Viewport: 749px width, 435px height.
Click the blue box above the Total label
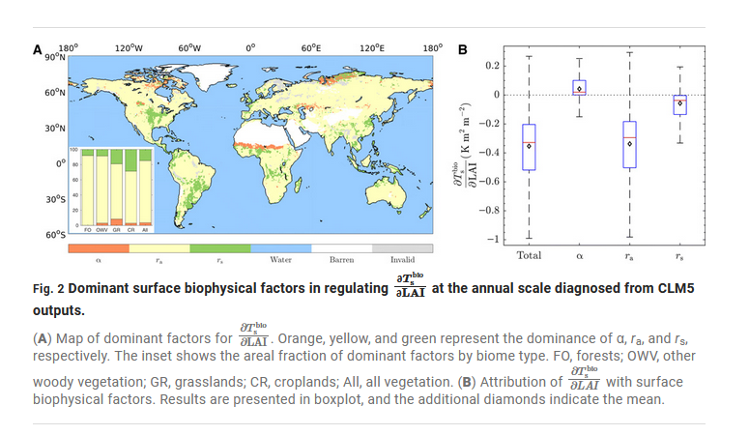click(x=529, y=147)
